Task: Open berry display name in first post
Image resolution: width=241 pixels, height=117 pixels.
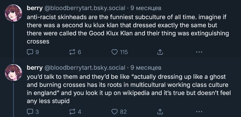Action: [34, 8]
